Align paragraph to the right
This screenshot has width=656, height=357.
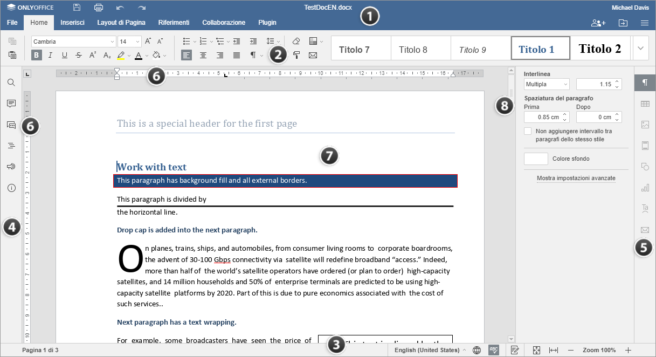click(220, 55)
